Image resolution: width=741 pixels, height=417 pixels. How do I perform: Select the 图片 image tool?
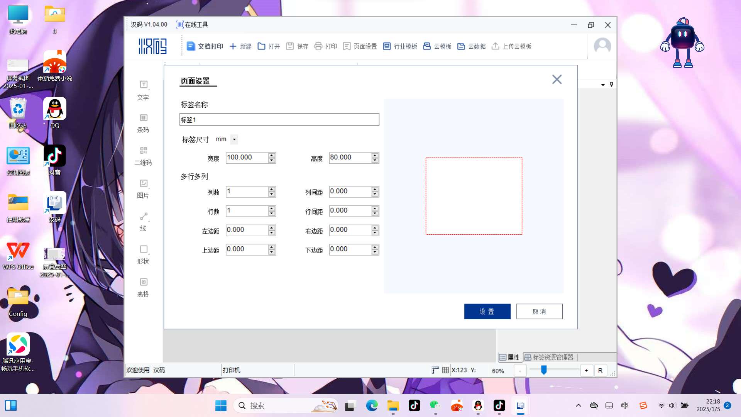[x=143, y=189]
